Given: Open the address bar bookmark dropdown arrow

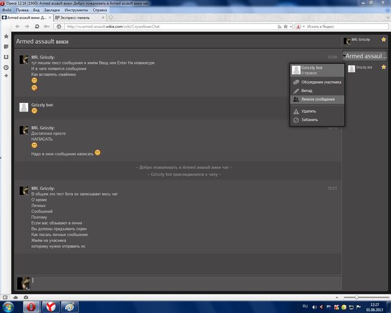Looking at the screenshot, I should 291,27.
